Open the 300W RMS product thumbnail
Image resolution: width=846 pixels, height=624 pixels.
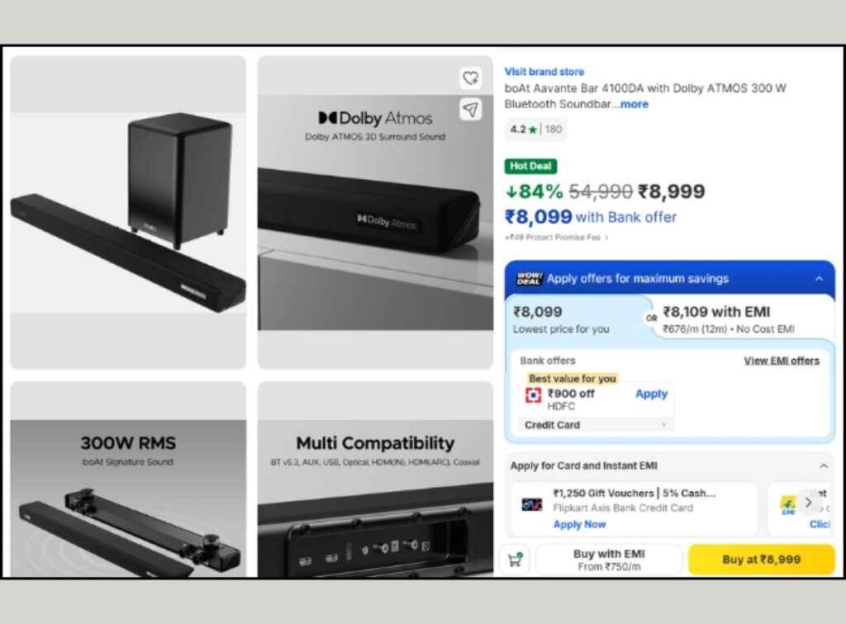coord(128,480)
